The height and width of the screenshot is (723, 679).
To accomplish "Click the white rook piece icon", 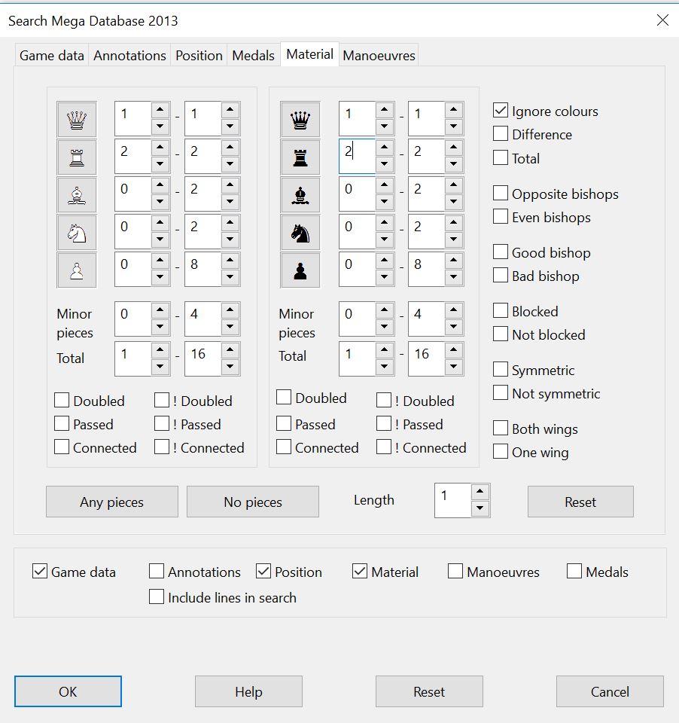I will pyautogui.click(x=77, y=157).
